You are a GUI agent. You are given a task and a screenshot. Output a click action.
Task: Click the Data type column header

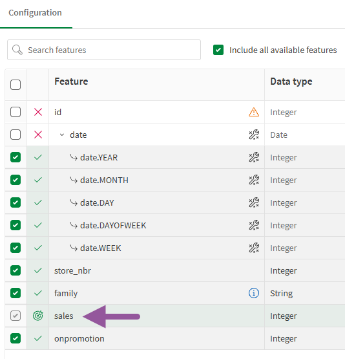291,82
